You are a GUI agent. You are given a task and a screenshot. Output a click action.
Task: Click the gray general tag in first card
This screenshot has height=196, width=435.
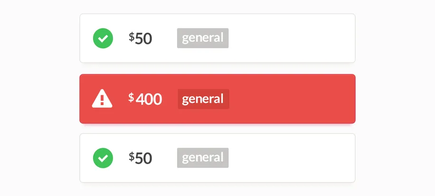click(203, 38)
